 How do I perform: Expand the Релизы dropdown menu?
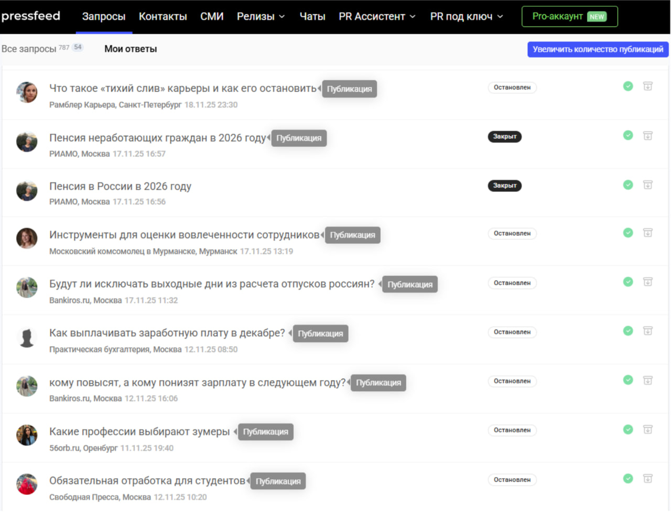click(261, 16)
